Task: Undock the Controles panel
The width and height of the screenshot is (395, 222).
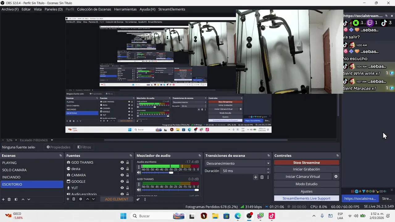Action: coord(337,156)
